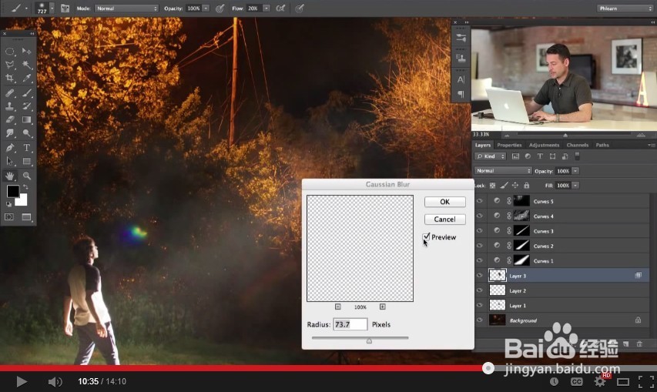Toggle Quick Mask mode
Screen dimensions: 657x392
(9, 217)
